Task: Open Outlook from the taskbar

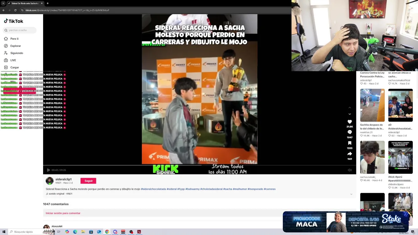Action: click(x=99, y=232)
